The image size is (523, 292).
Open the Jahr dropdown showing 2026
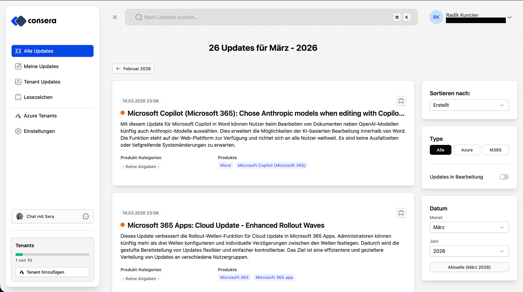pos(469,251)
